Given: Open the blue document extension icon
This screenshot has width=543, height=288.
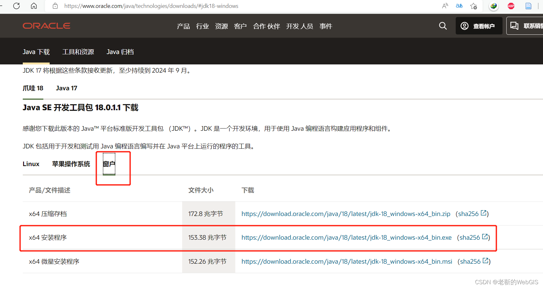Looking at the screenshot, I should click(x=528, y=6).
